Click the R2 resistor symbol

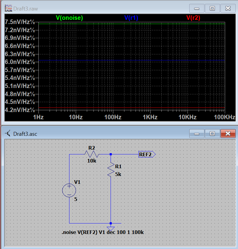(x=92, y=154)
